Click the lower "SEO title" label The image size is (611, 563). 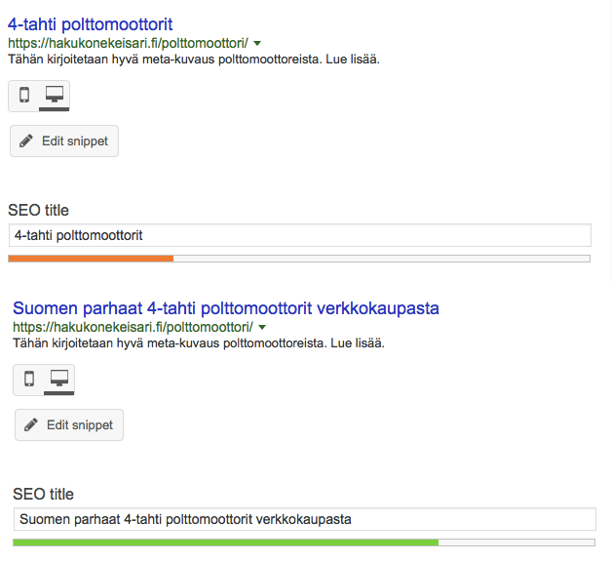(43, 494)
